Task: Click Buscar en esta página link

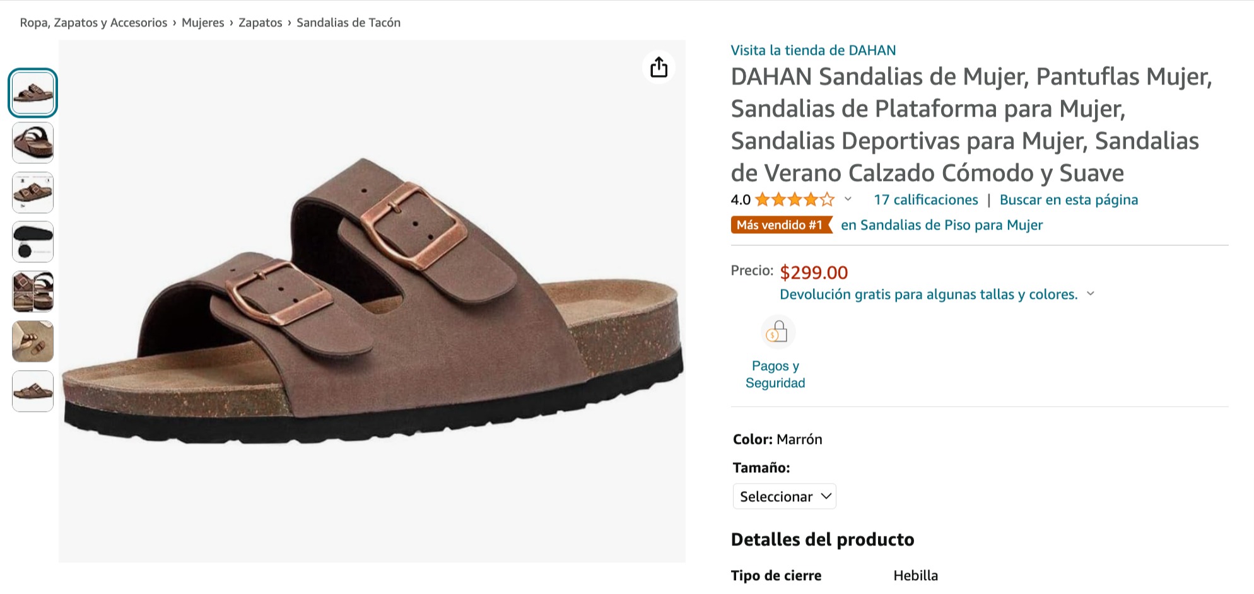Action: (1069, 200)
